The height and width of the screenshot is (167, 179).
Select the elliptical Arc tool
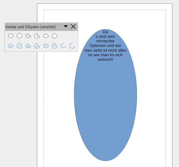[x=63, y=46]
